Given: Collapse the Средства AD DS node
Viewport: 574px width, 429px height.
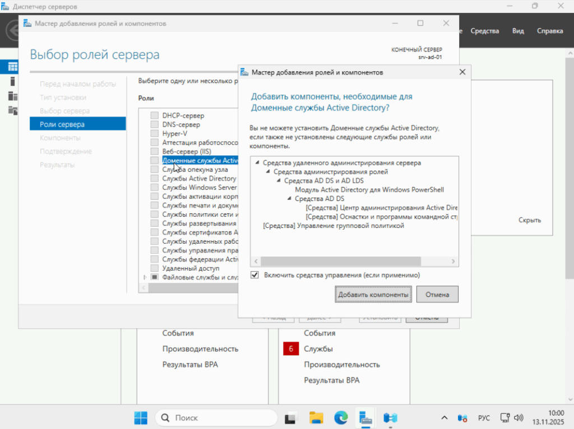Looking at the screenshot, I should pyautogui.click(x=289, y=198).
